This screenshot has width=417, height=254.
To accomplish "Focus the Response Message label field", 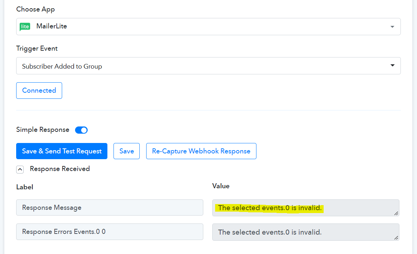I will pos(110,208).
